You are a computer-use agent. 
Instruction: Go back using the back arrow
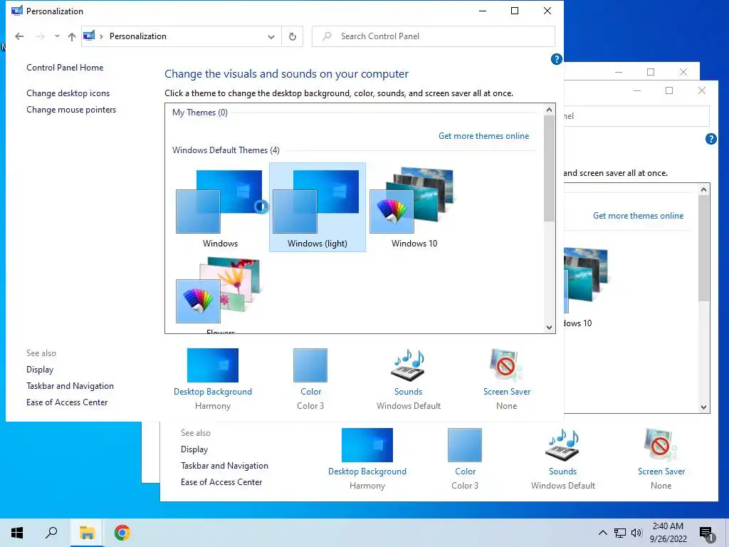[x=19, y=36]
